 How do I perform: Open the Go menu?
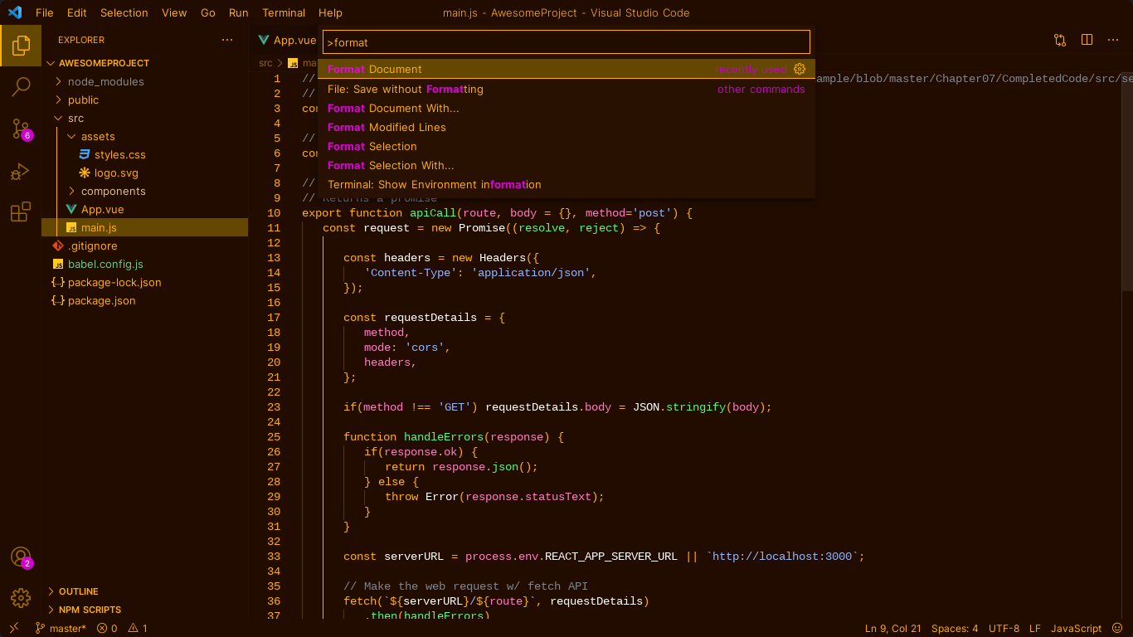coord(208,12)
